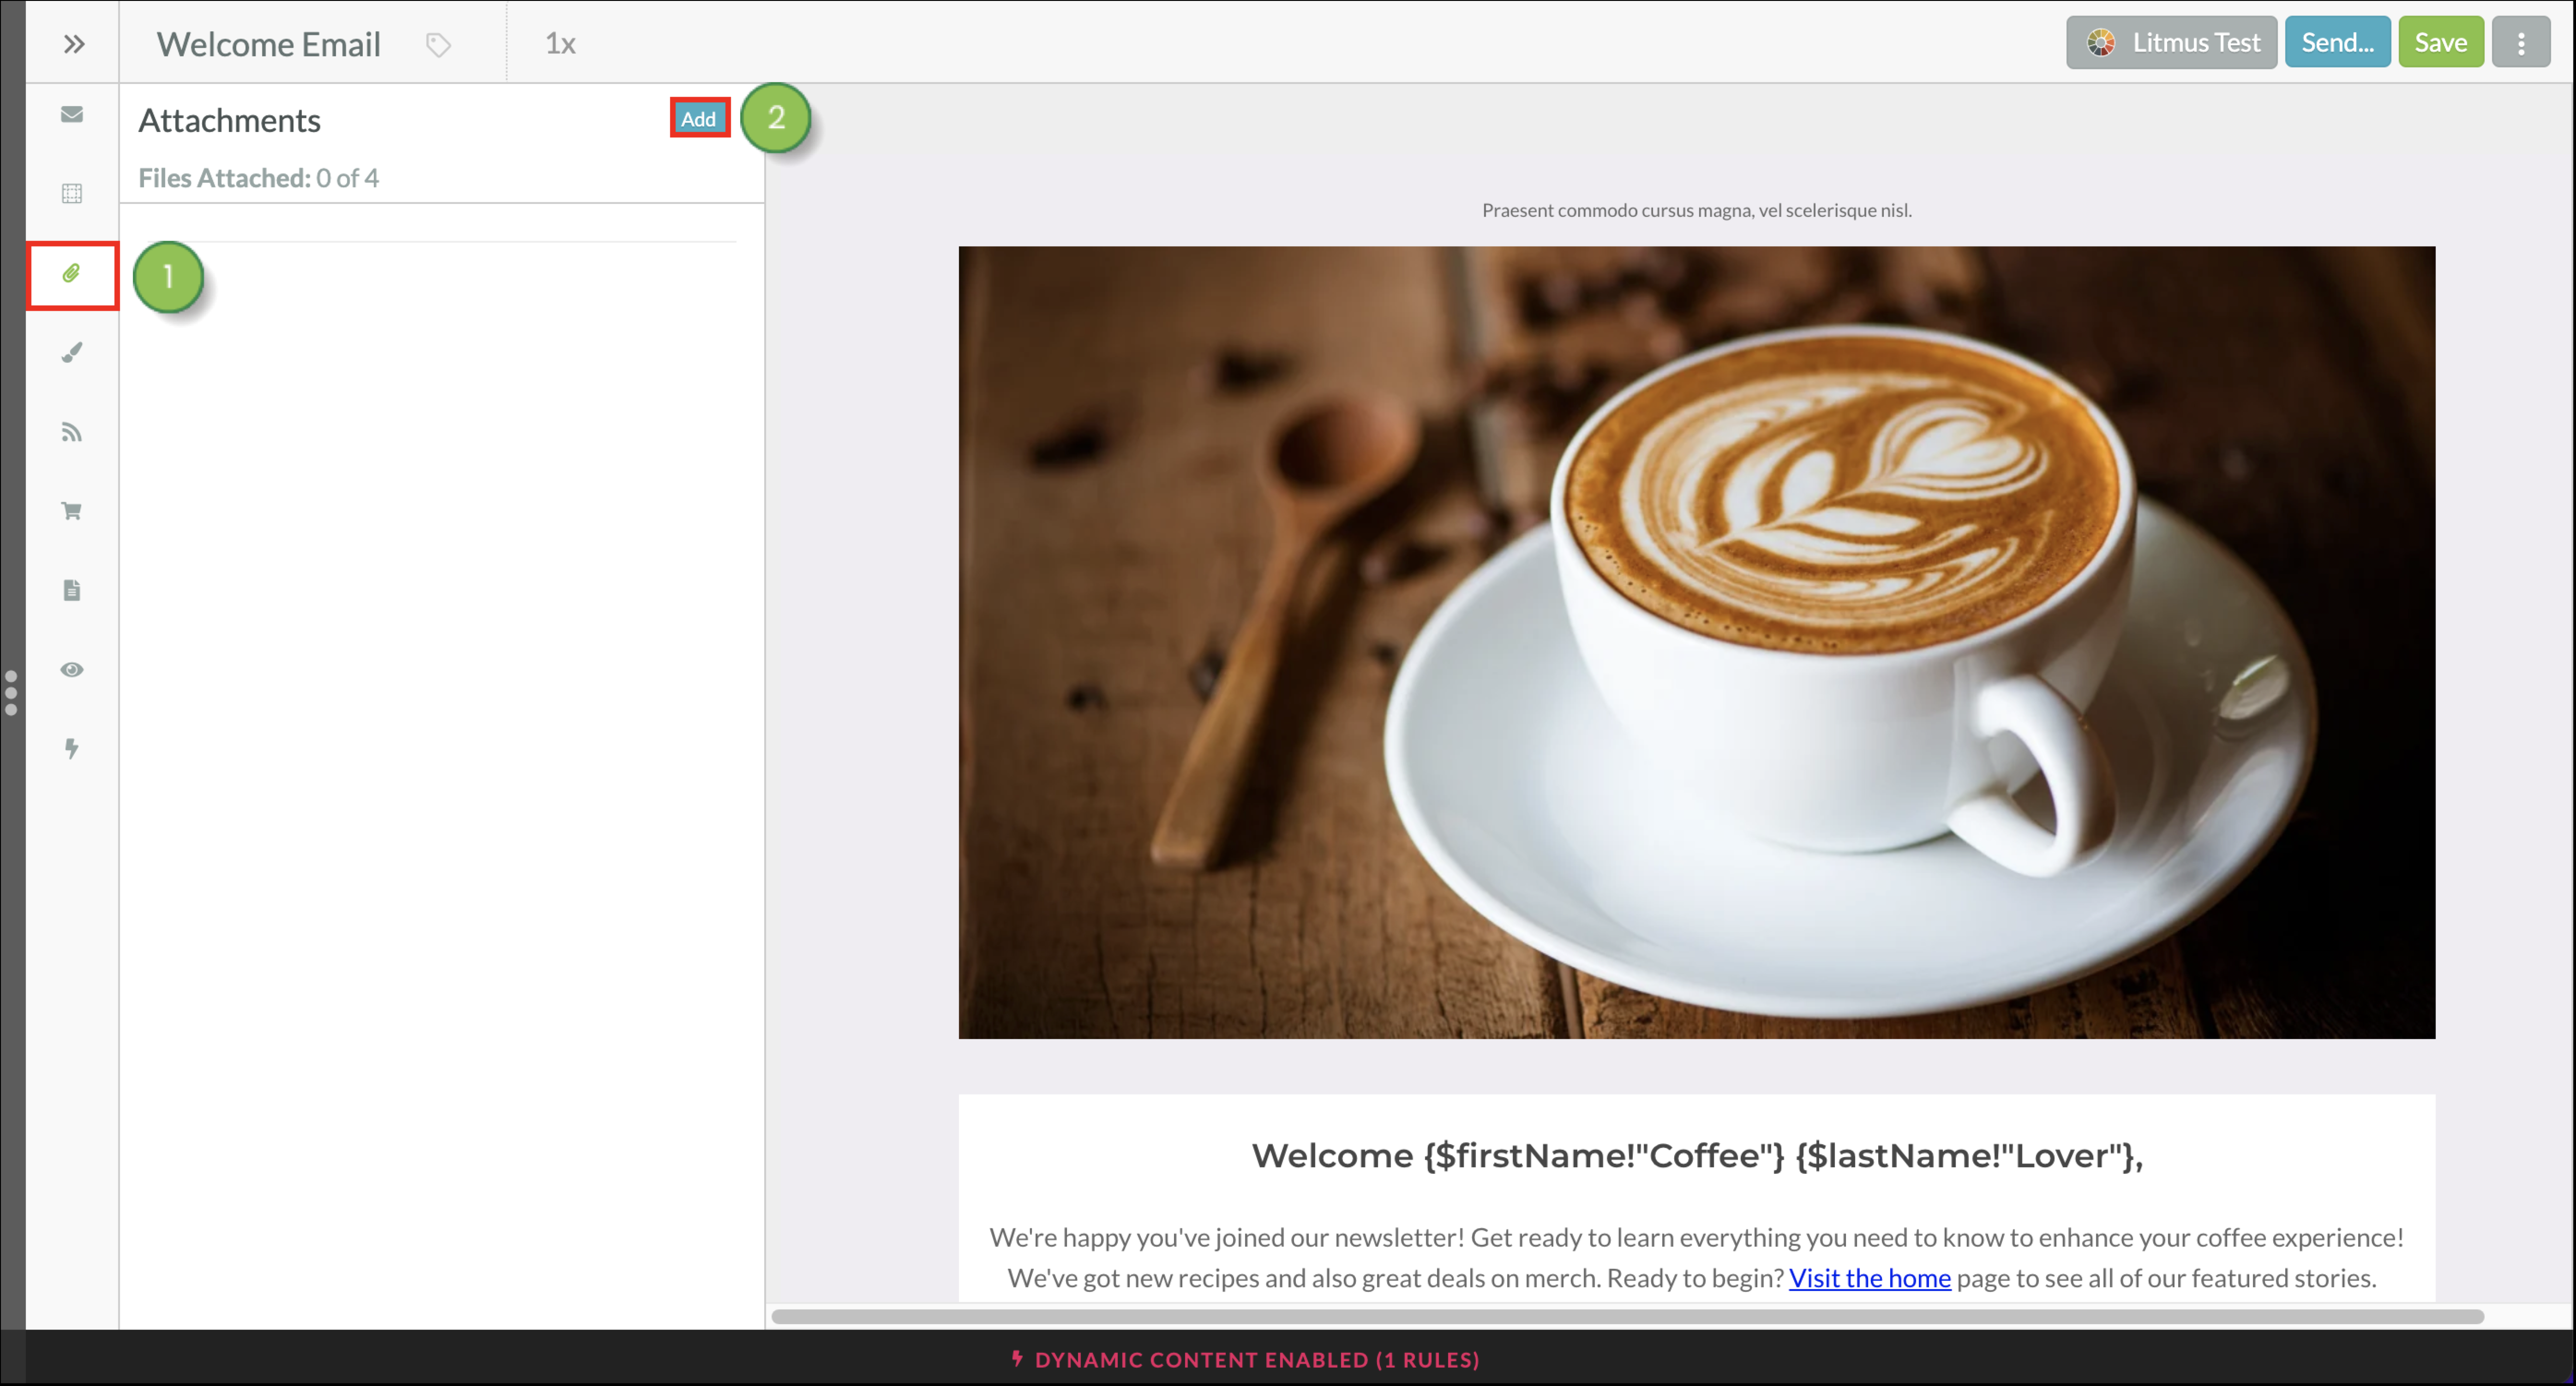Click the Add attachment button
Viewport: 2576px width, 1386px height.
698,118
